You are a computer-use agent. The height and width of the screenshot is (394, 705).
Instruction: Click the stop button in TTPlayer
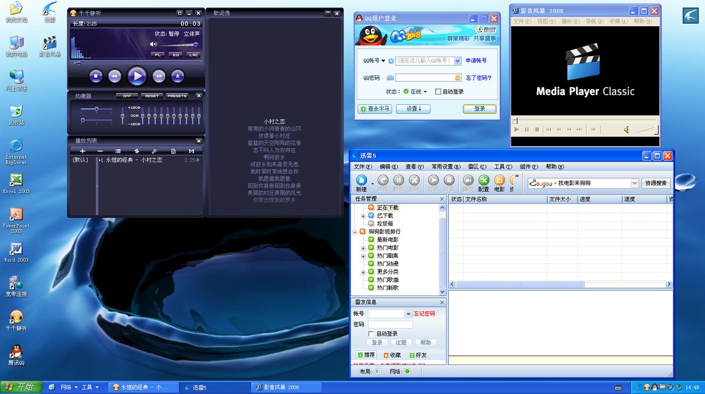(96, 76)
